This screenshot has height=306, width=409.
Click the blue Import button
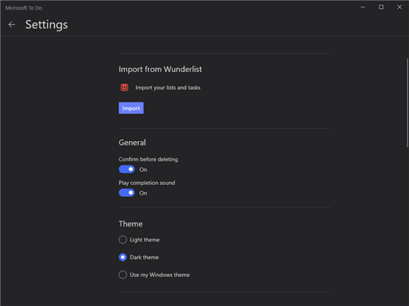[x=131, y=108]
